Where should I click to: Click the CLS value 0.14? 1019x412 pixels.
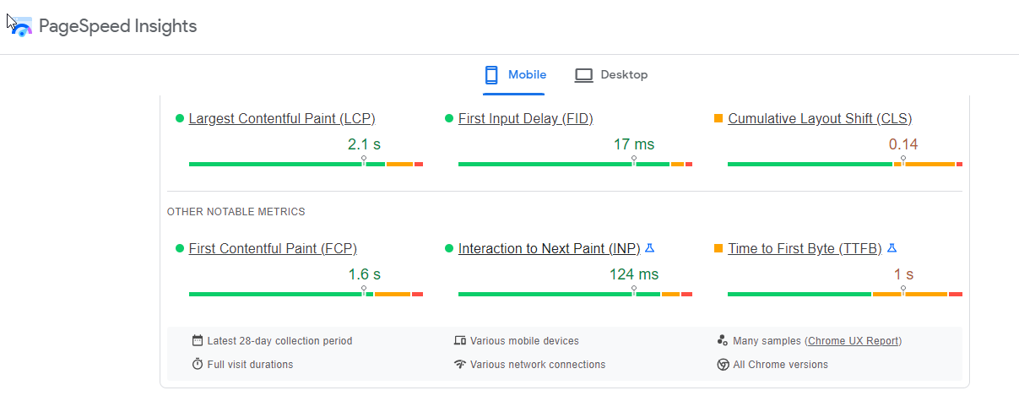[x=903, y=144]
